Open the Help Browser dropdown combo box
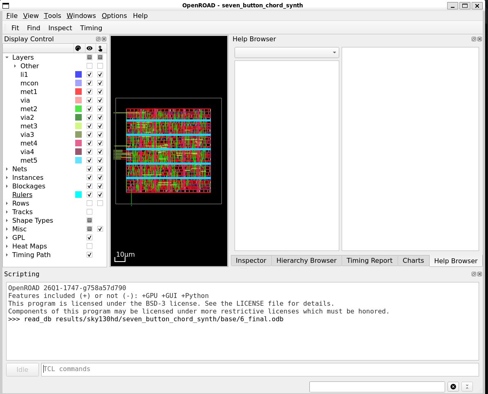Screen dimensions: 488x394 287,52
